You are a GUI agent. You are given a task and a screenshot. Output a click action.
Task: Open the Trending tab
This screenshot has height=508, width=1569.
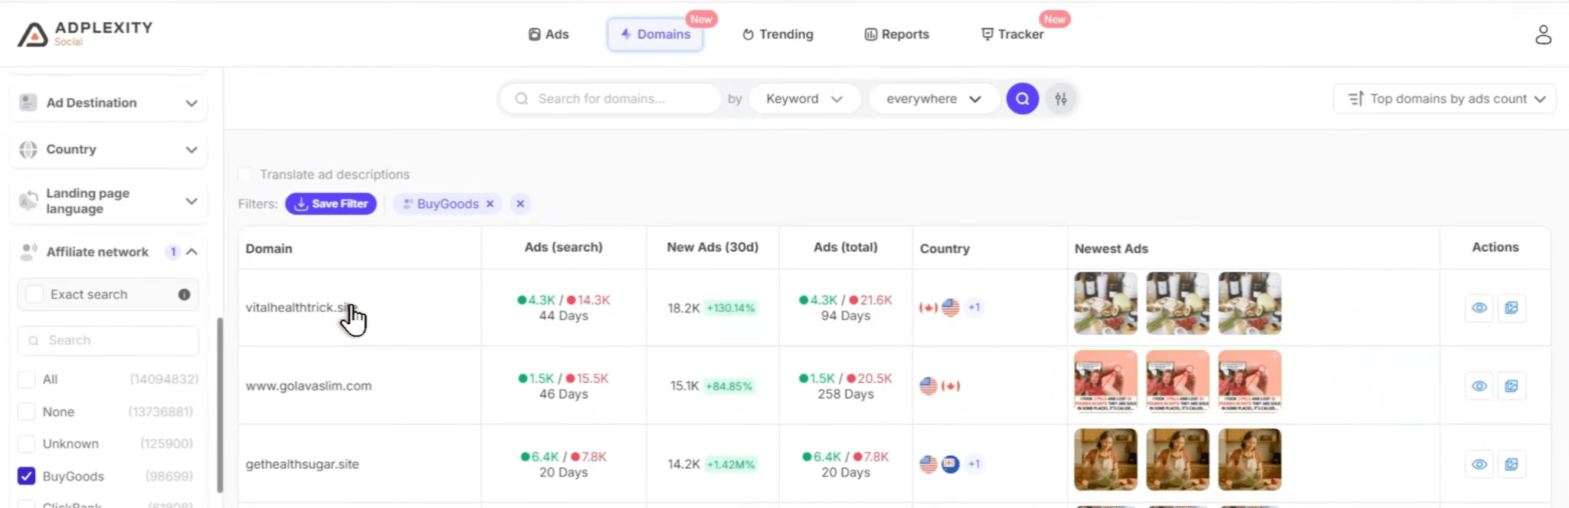pos(778,34)
